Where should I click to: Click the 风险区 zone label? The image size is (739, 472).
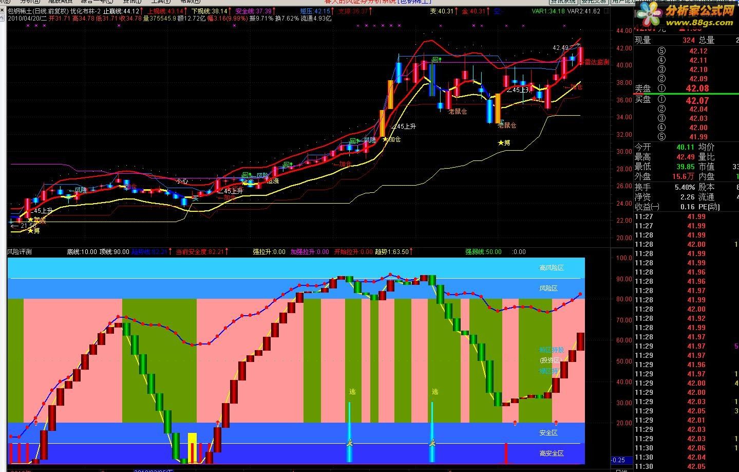click(548, 288)
